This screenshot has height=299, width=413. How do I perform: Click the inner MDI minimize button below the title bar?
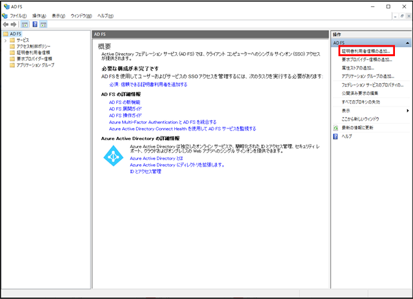coord(396,16)
